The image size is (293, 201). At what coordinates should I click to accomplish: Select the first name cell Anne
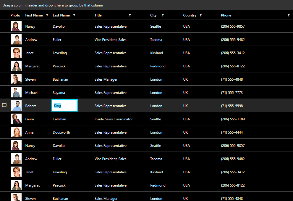tap(29, 132)
